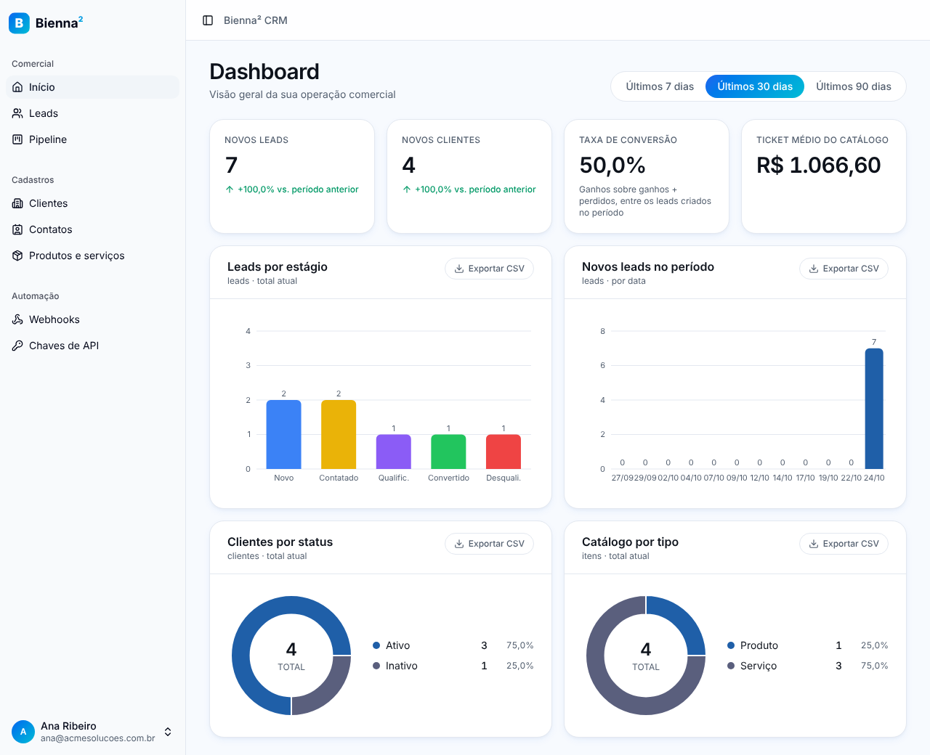Export Leads por estágio as CSV
This screenshot has width=930, height=755.
489,269
